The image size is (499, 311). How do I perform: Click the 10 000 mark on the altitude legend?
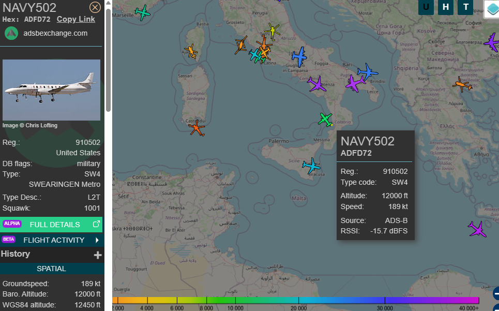click(x=235, y=308)
